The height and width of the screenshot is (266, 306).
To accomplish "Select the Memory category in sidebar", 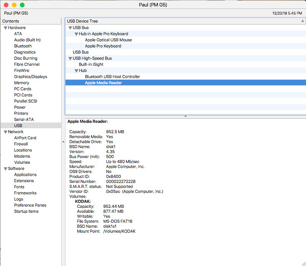I will point(21,83).
